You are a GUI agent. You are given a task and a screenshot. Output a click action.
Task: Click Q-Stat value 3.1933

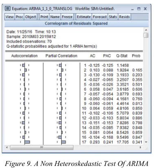(x=123, y=75)
